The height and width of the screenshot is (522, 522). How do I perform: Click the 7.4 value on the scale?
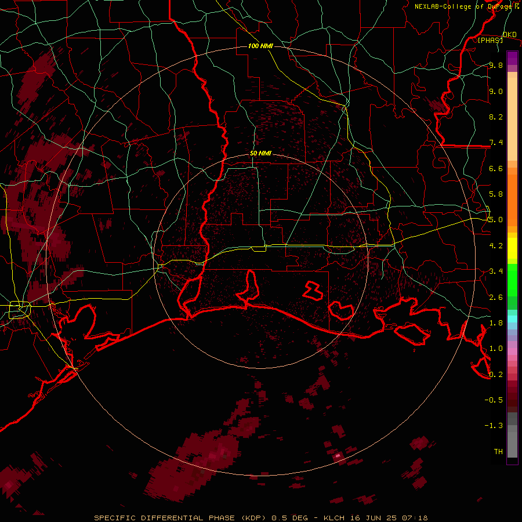496,143
